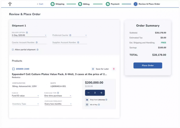Go to the Shipping step

point(57,4)
